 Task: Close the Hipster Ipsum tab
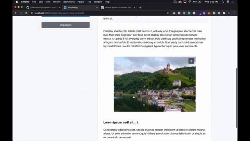[x=134, y=7]
